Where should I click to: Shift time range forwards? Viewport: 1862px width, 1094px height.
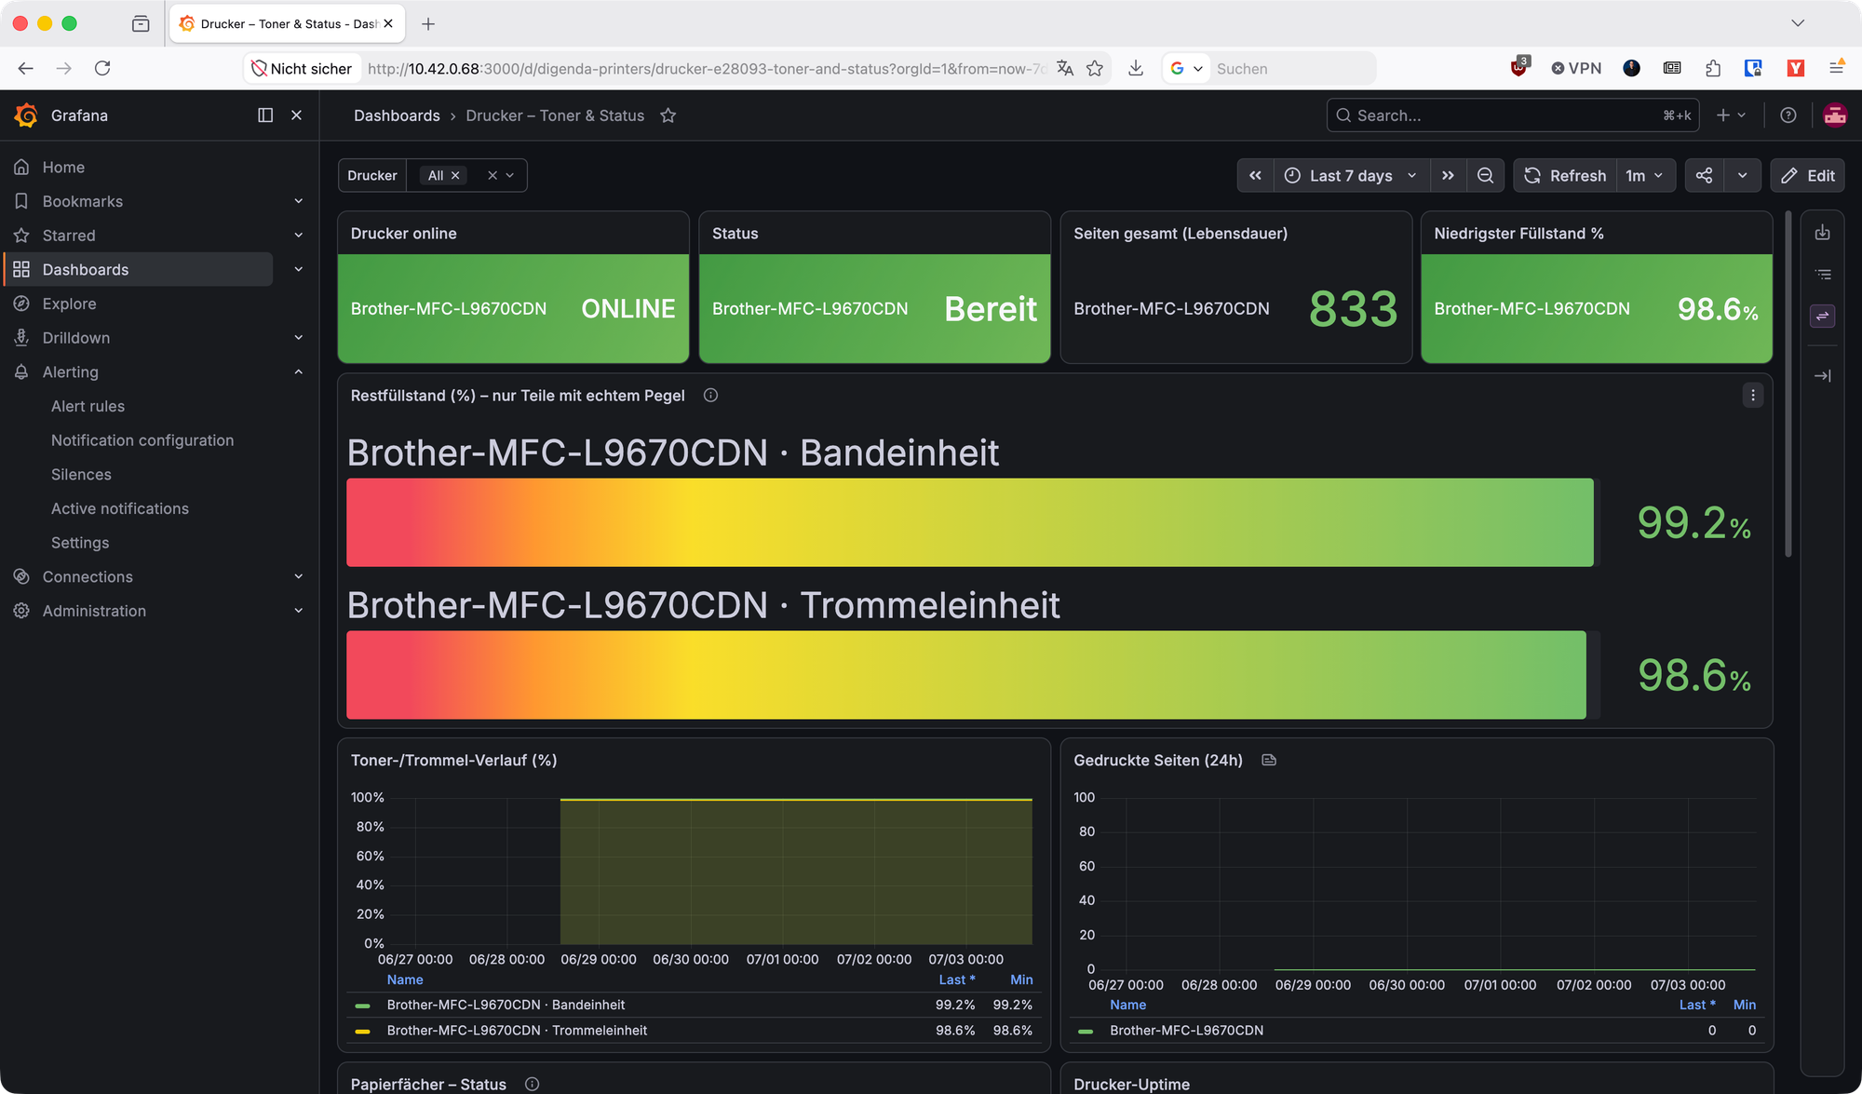pos(1448,175)
